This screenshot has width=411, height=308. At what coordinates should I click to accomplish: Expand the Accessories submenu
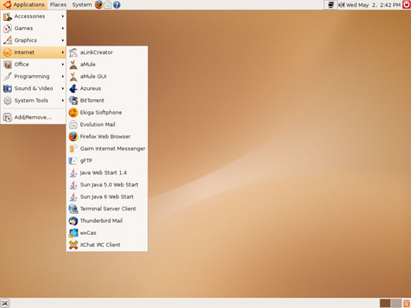pos(34,16)
